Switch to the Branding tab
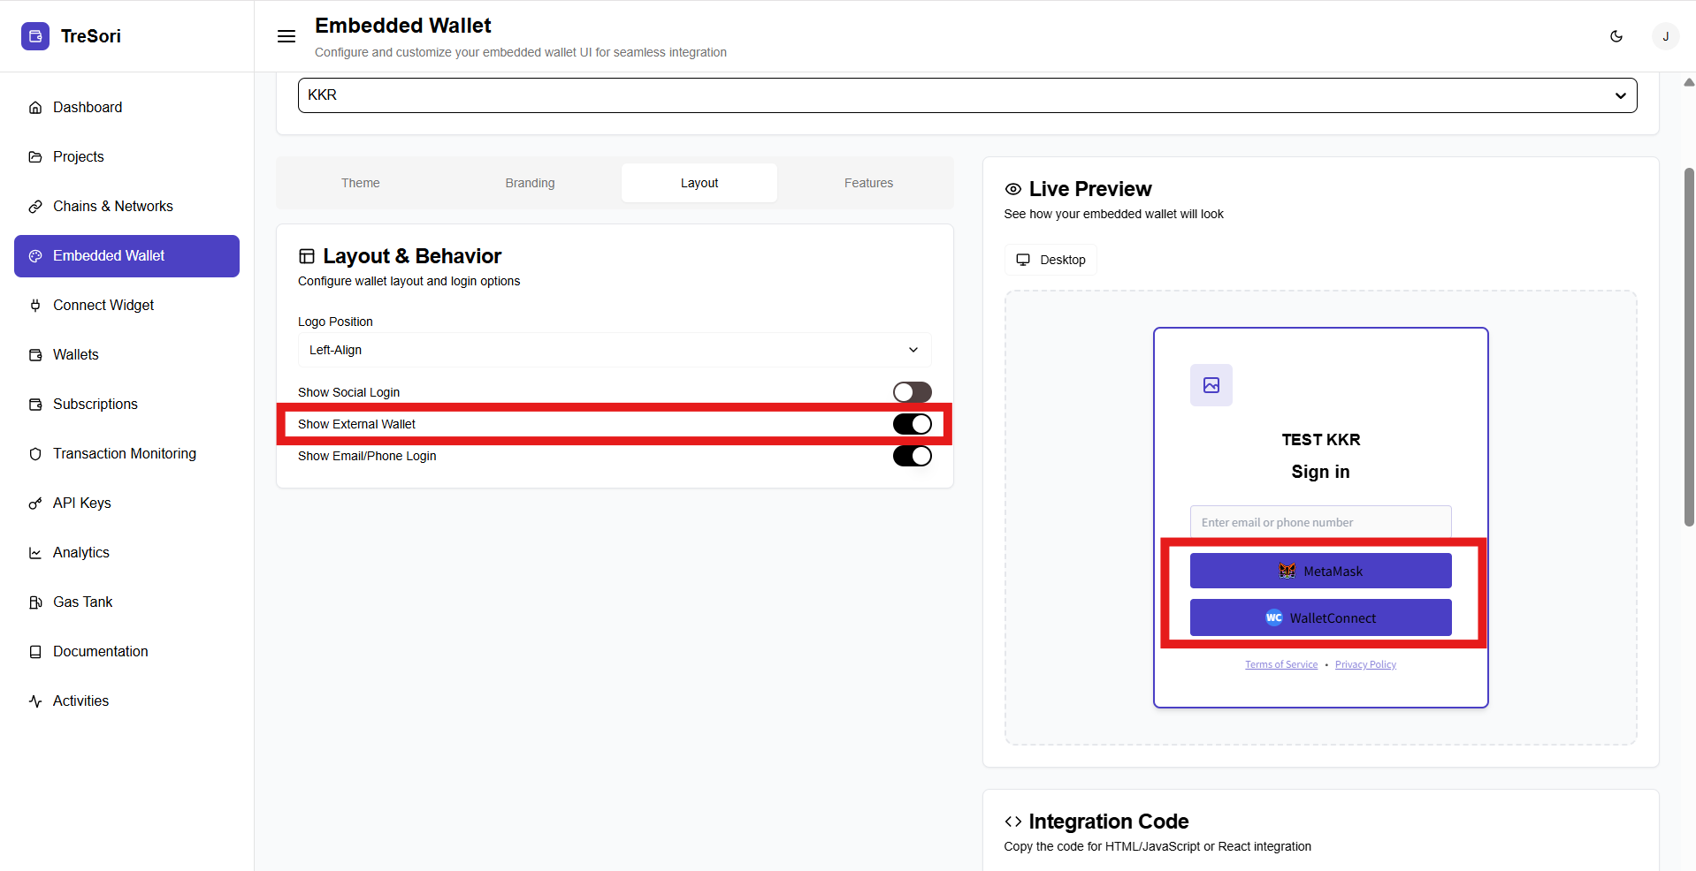The width and height of the screenshot is (1696, 871). tap(530, 183)
